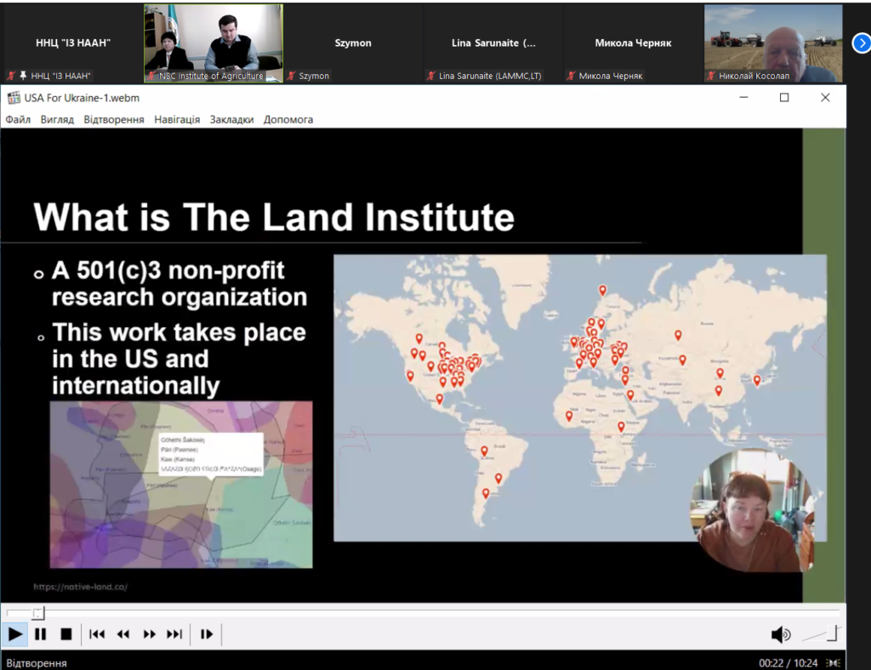Skip to the next track
The image size is (871, 670).
(174, 634)
